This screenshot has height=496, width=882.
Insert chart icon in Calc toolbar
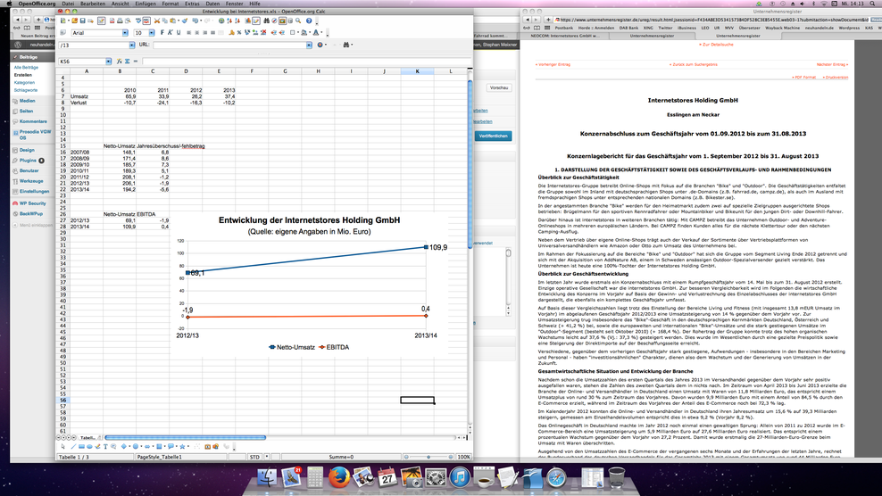coord(248,21)
